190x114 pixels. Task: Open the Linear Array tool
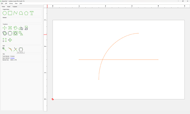pyautogui.click(x=5, y=40)
